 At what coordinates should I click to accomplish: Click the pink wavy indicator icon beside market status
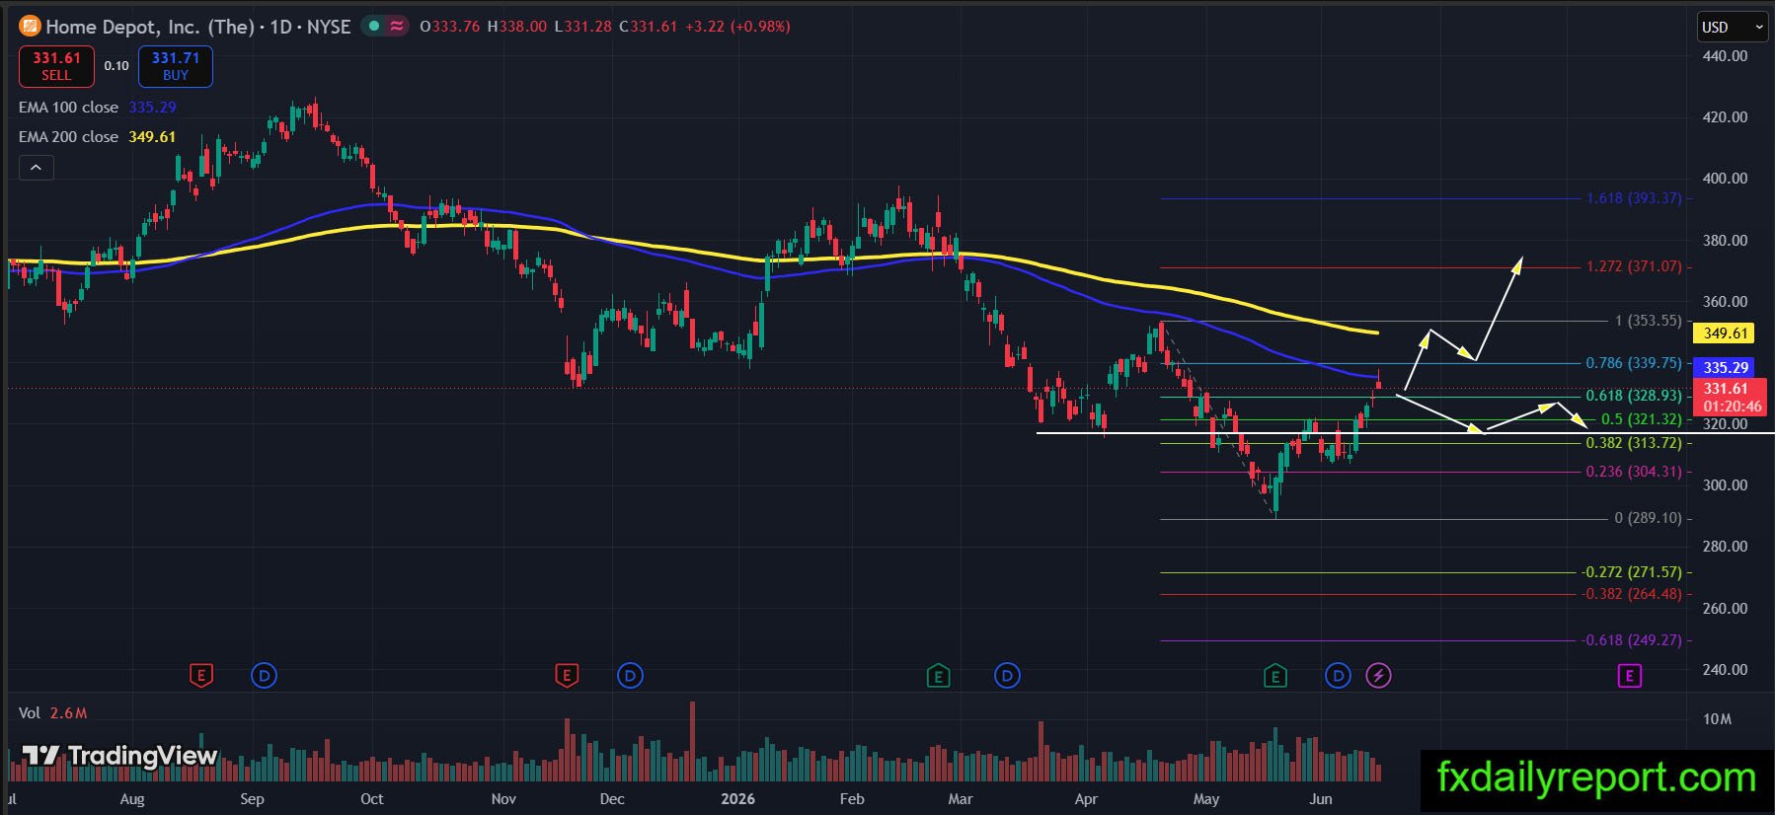[x=397, y=26]
